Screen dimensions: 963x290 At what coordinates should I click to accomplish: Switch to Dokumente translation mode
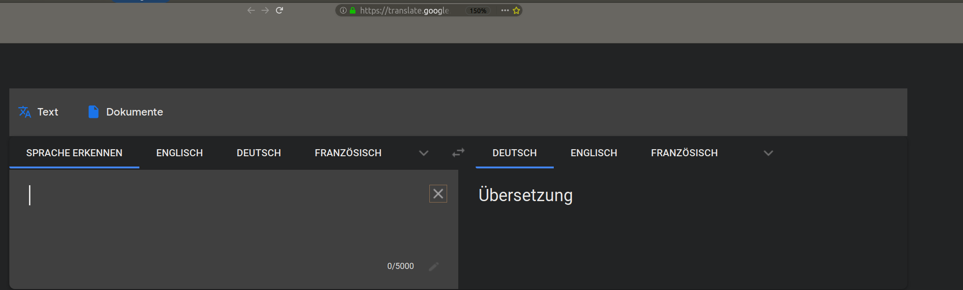coord(125,112)
